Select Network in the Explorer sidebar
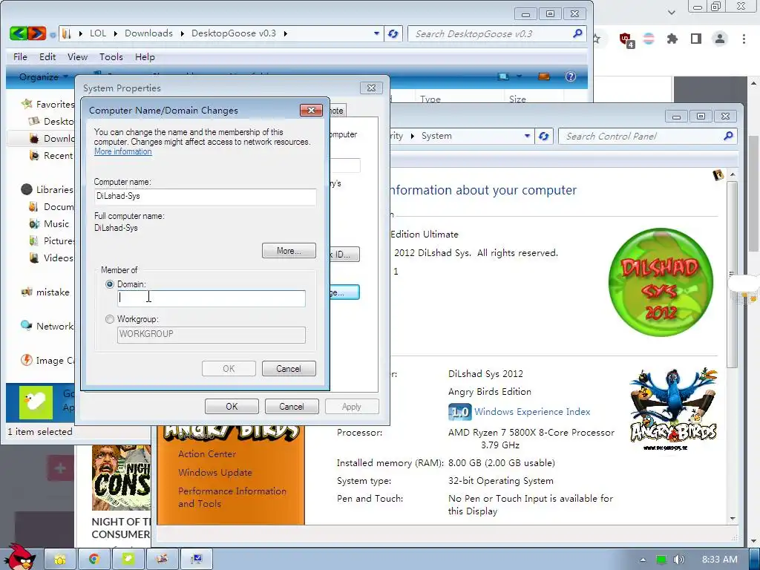This screenshot has height=570, width=760. click(55, 327)
